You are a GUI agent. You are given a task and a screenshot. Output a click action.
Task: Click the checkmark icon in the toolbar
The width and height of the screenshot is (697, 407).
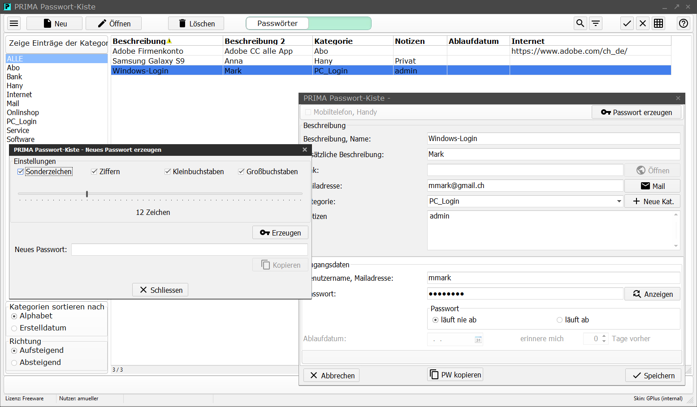pos(627,23)
